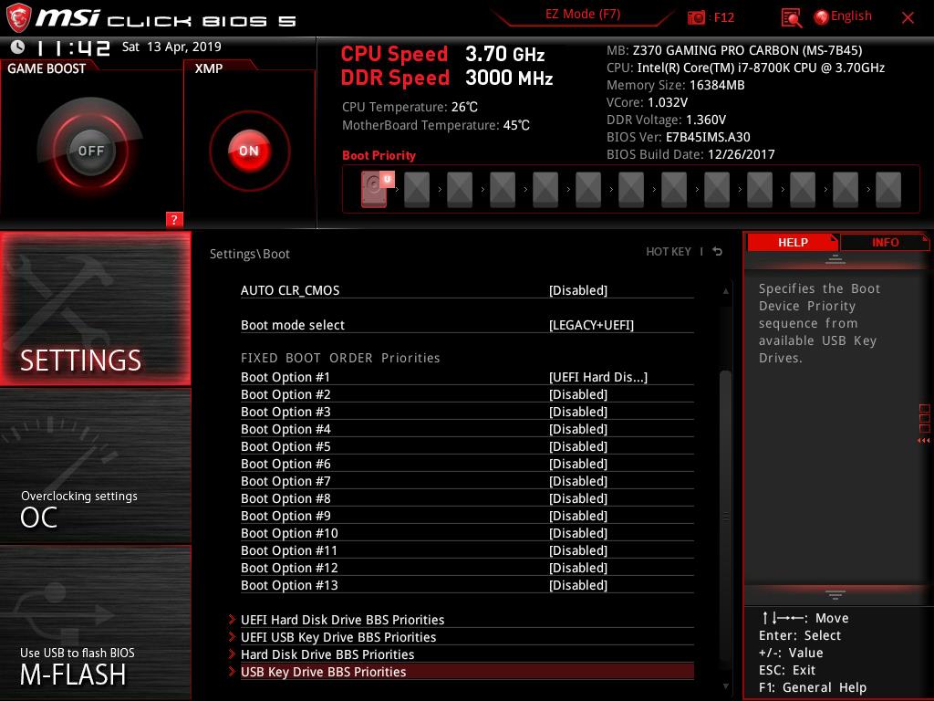
Task: Select the Boot Option #10 row label
Action: pos(289,533)
